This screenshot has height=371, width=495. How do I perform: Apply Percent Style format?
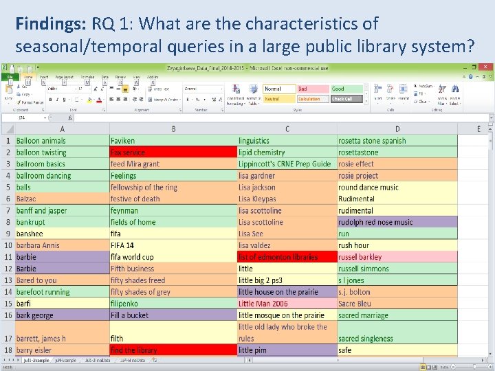197,100
